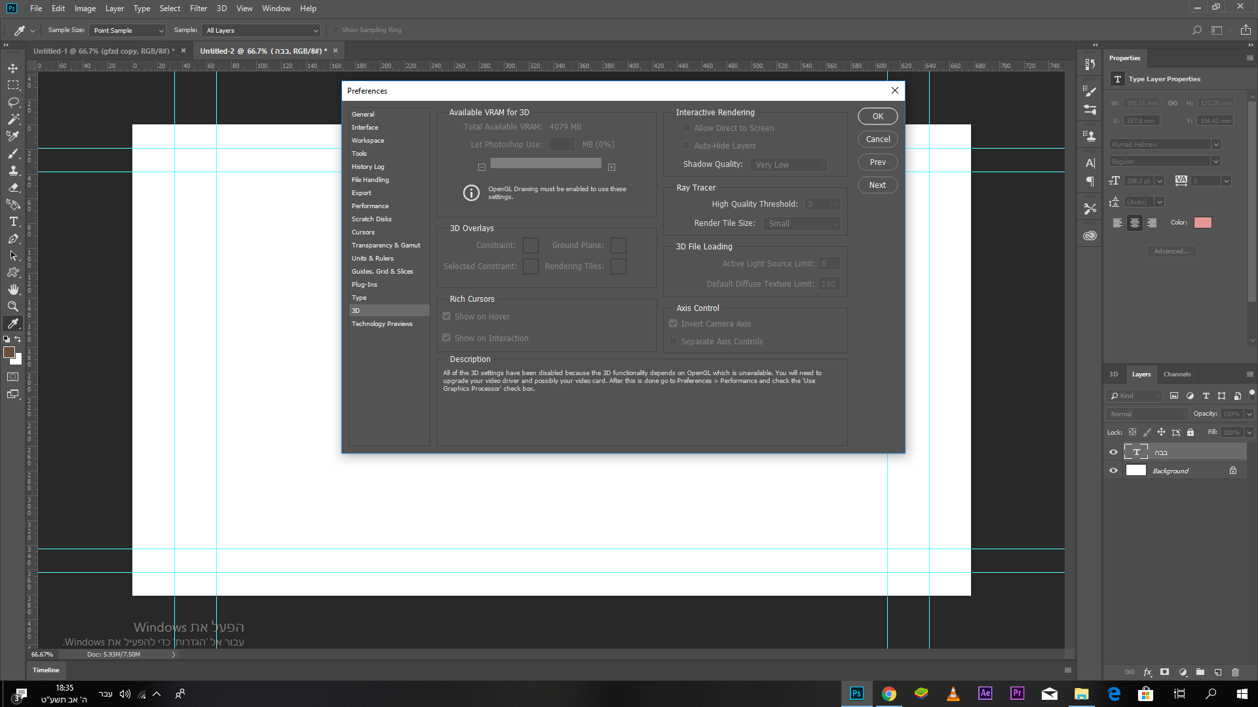The height and width of the screenshot is (707, 1258).
Task: Select the Lasso tool
Action: [x=12, y=102]
